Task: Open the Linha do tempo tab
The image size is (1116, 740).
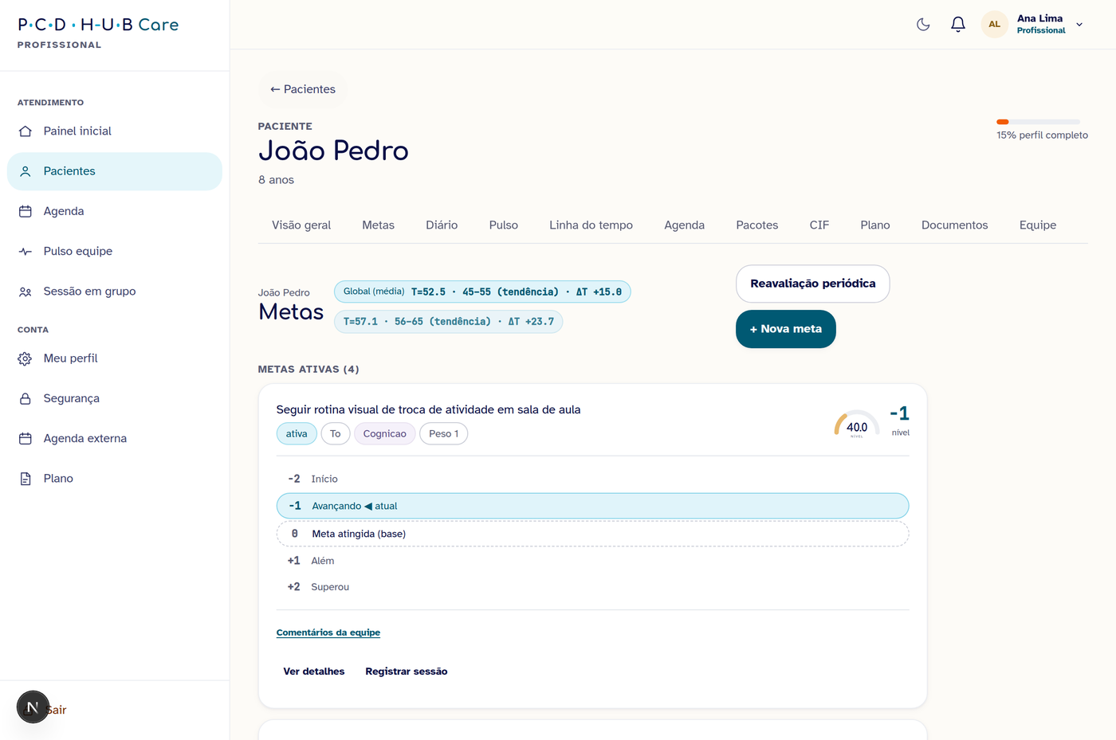Action: coord(591,225)
